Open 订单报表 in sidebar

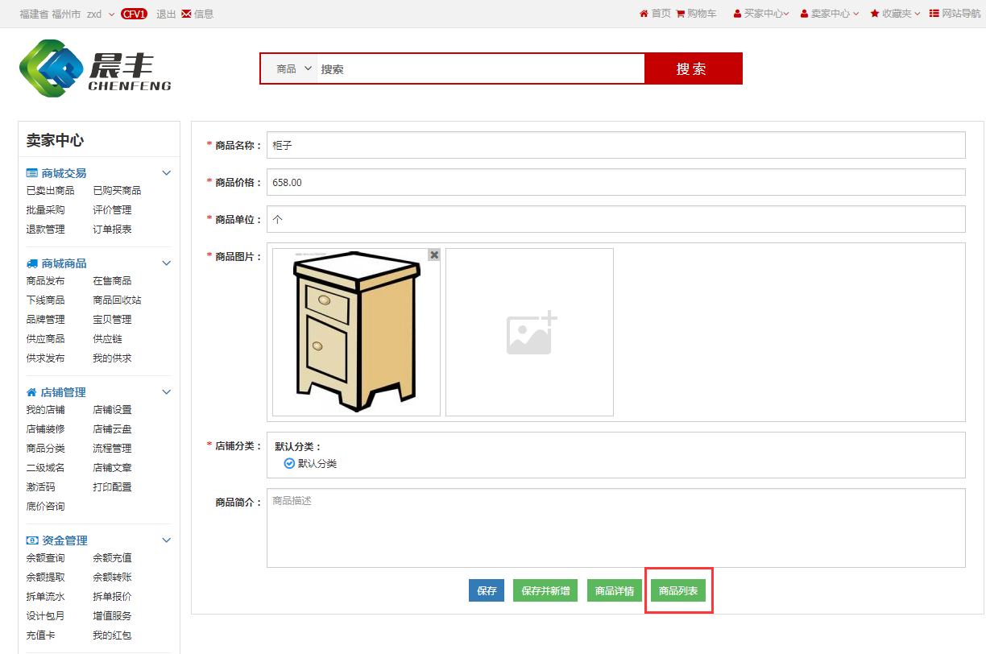(x=112, y=230)
